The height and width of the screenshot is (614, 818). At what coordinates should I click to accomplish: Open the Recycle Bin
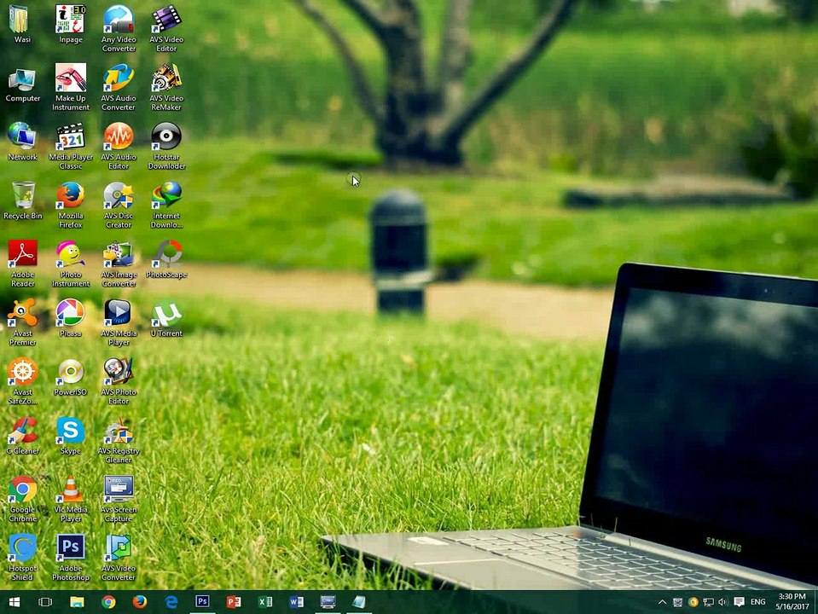(x=22, y=201)
